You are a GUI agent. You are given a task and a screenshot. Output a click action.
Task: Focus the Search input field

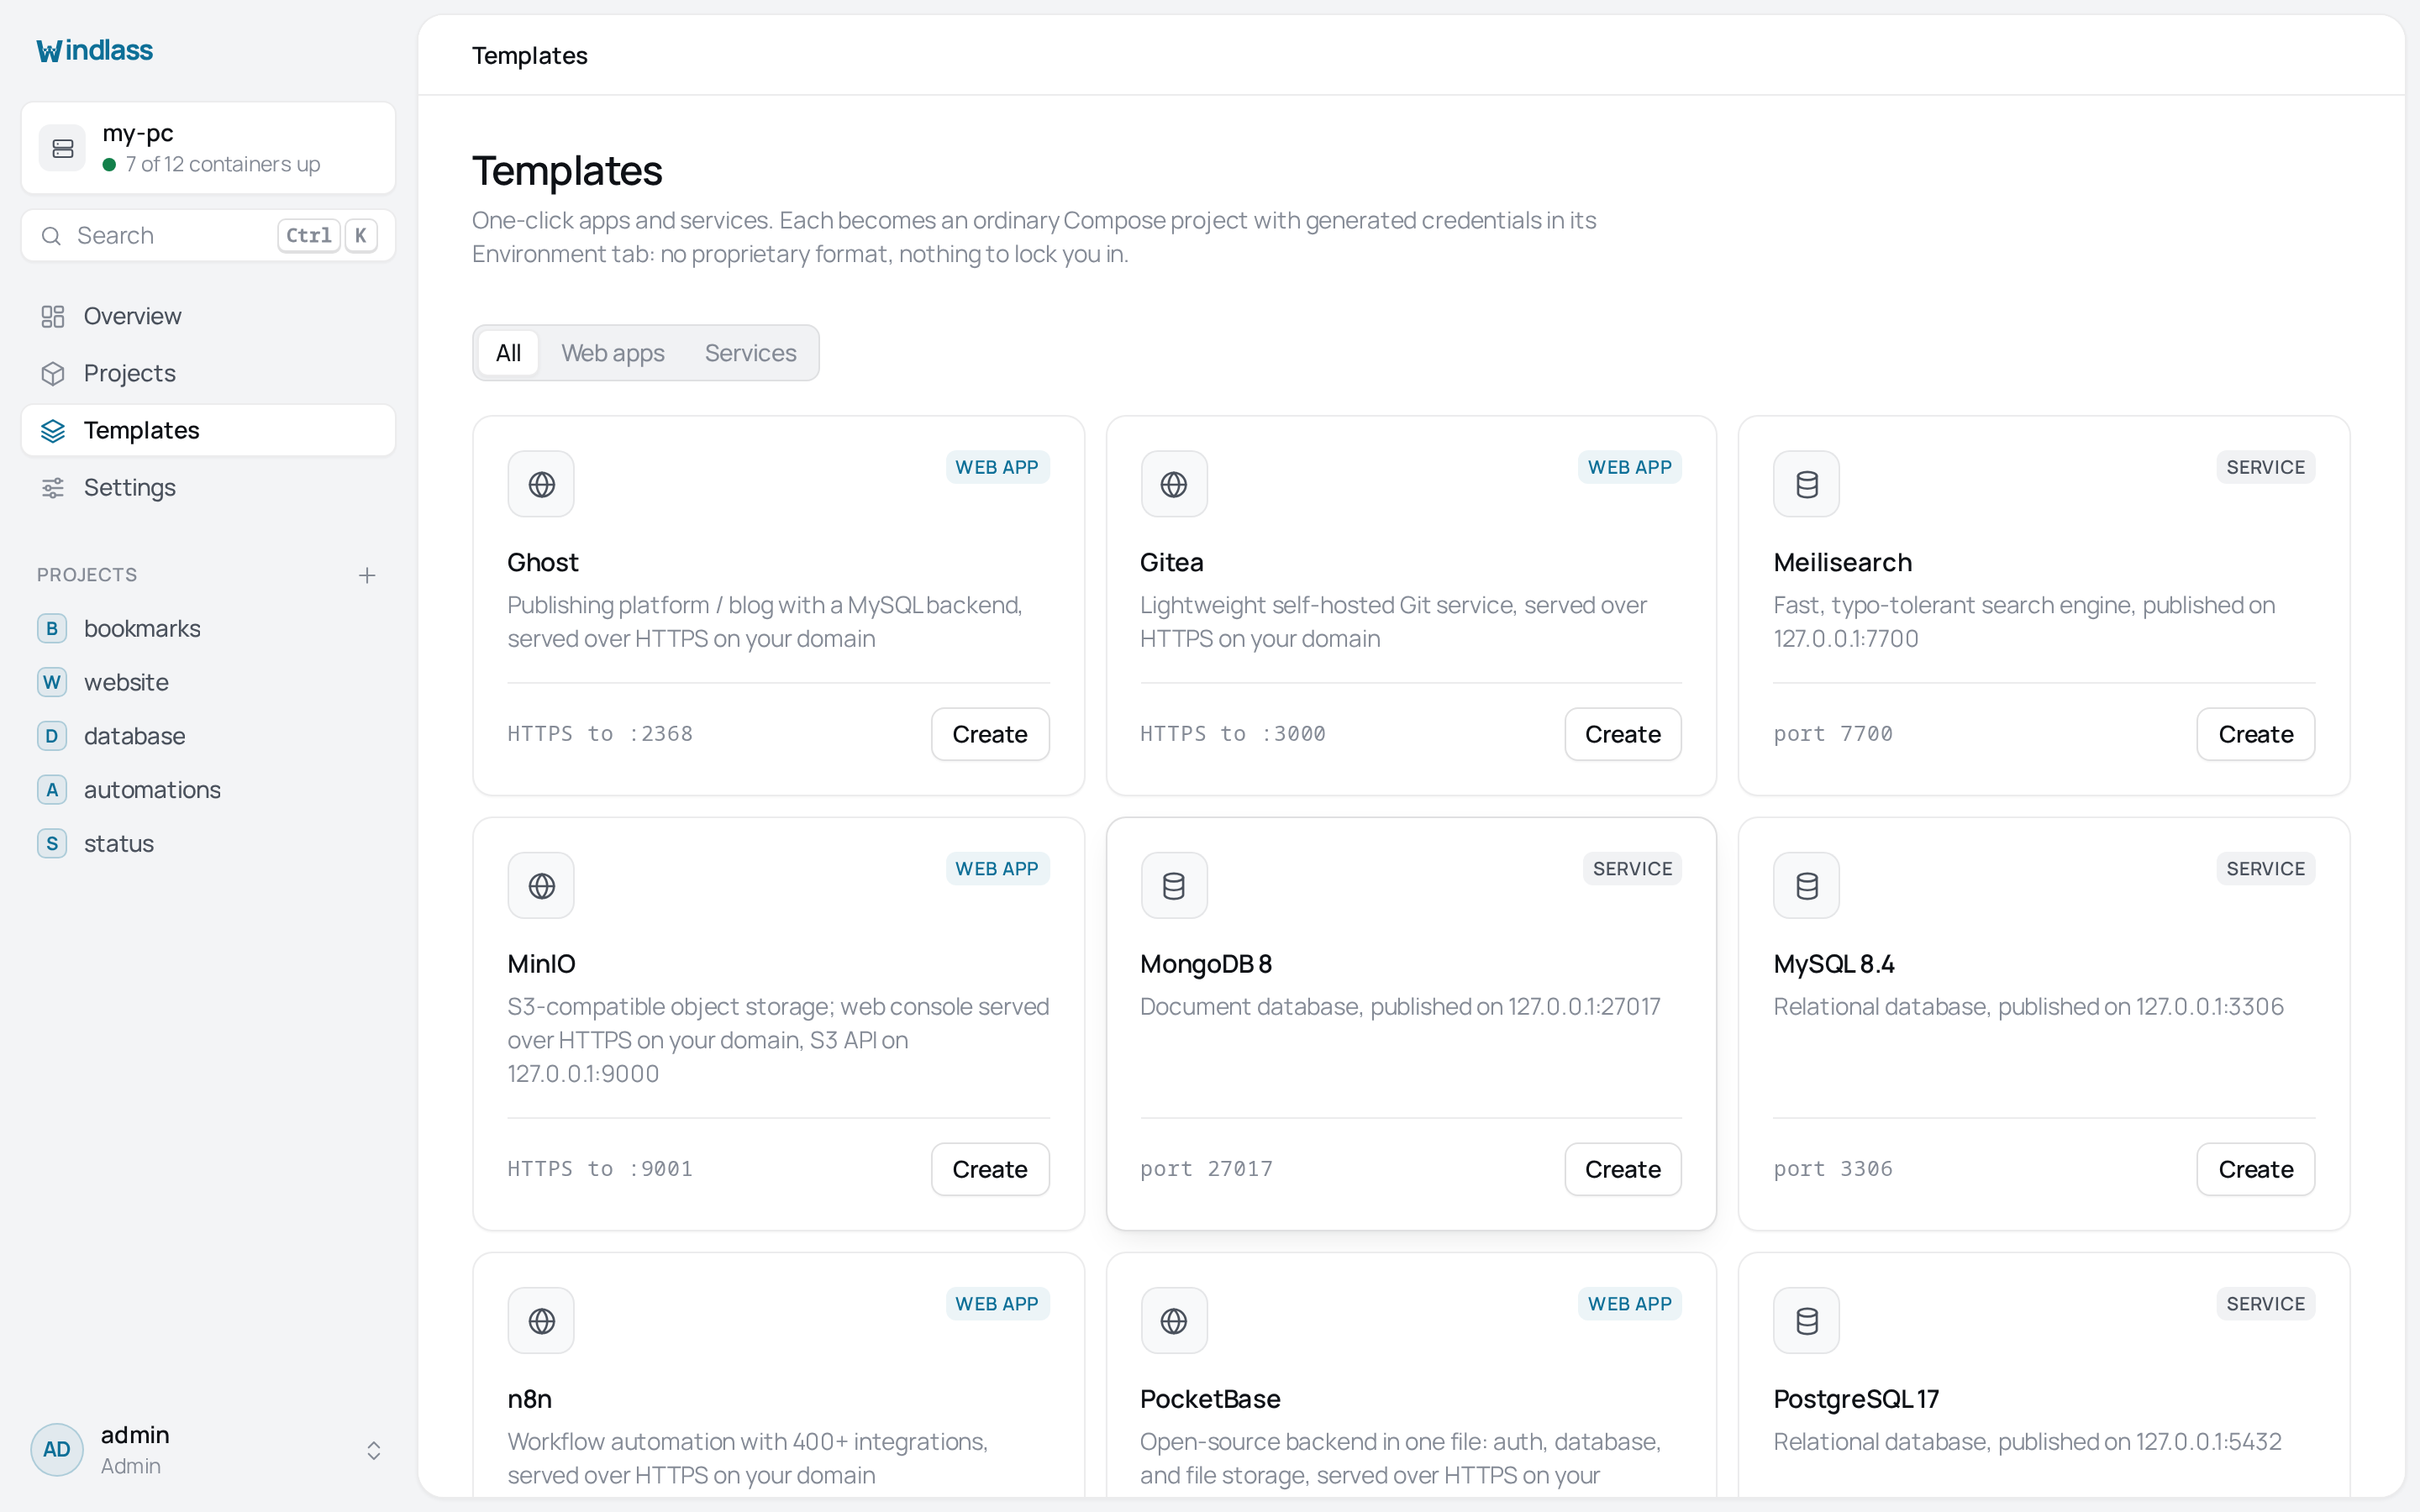pyautogui.click(x=208, y=236)
